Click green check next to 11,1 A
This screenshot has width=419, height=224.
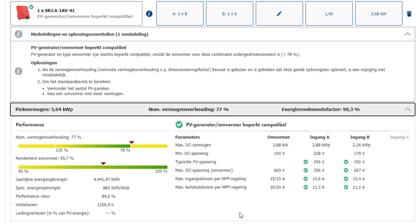pos(346,187)
